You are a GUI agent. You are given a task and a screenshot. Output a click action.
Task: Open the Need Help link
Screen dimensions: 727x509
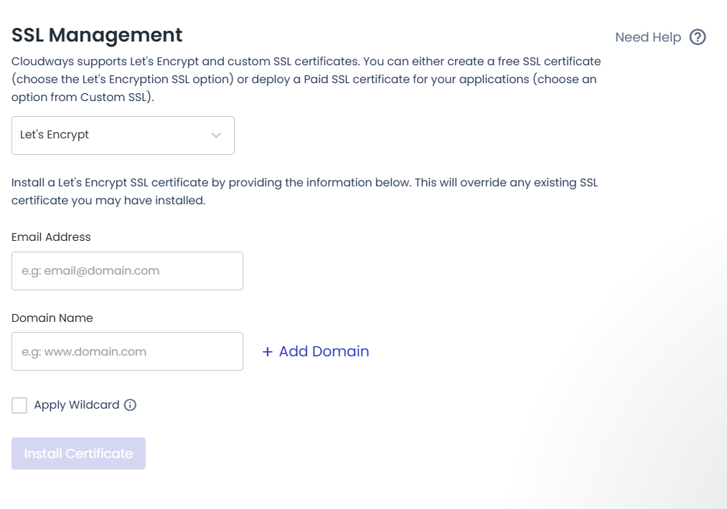point(648,37)
